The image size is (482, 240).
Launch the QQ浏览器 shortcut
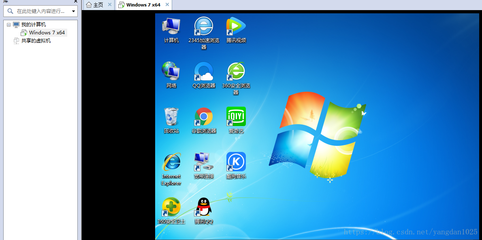204,75
